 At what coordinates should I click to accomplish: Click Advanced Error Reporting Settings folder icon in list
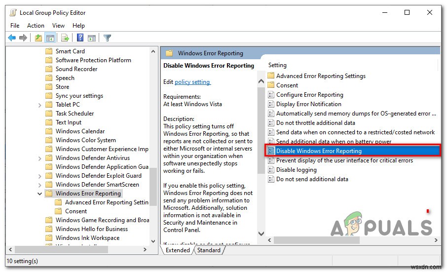point(271,76)
